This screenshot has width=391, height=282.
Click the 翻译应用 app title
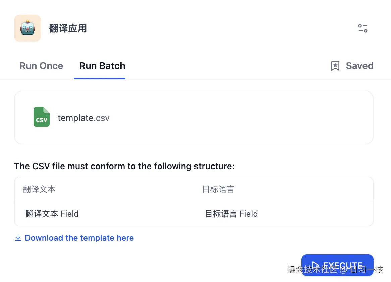pos(68,28)
